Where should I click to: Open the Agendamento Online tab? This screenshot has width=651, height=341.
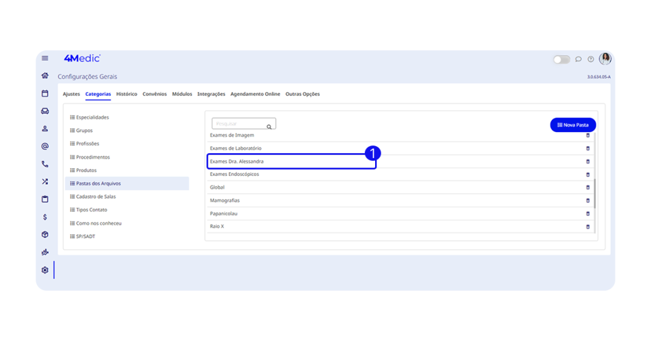point(255,94)
